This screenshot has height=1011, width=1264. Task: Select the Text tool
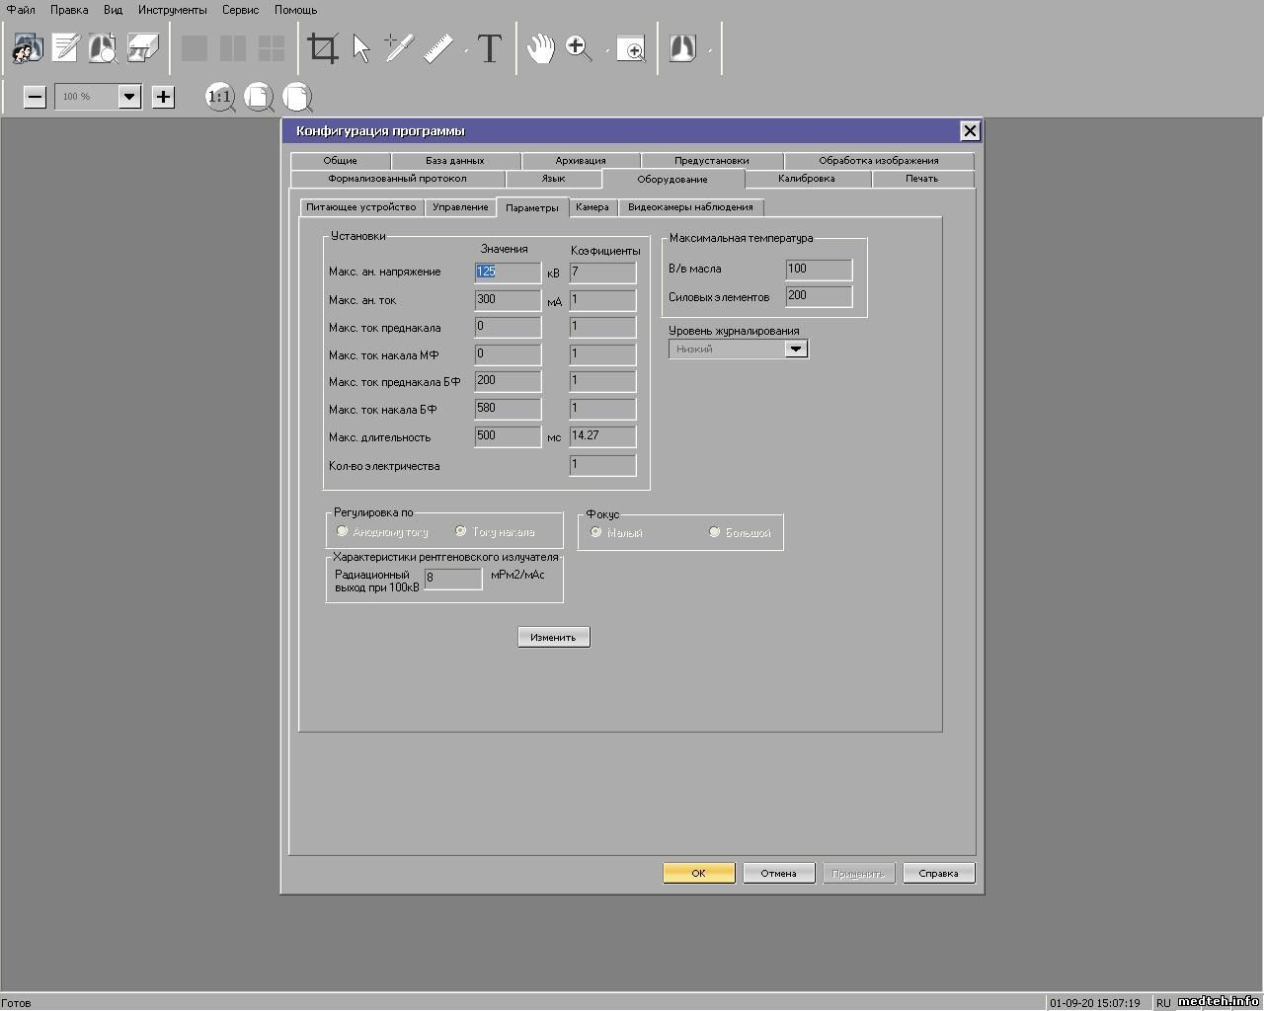click(x=490, y=47)
